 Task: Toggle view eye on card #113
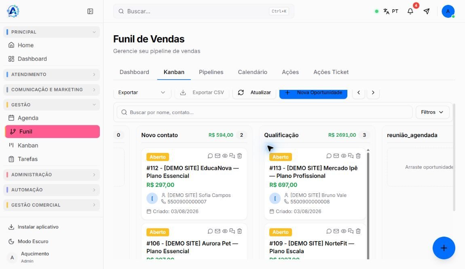click(x=343, y=156)
